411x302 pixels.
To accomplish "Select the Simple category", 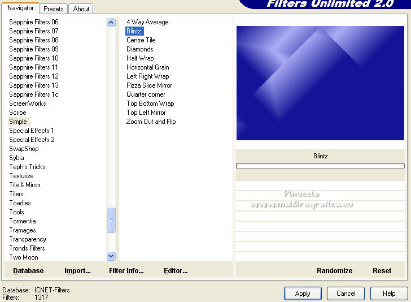I will (x=18, y=122).
